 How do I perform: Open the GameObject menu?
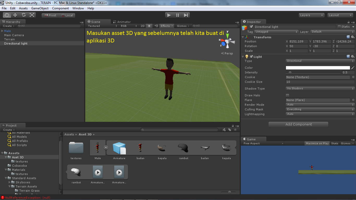click(x=41, y=8)
